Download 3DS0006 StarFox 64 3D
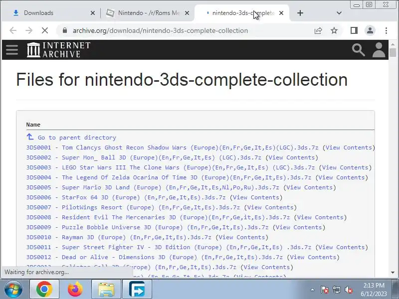Image resolution: width=399 pixels, height=299 pixels. (126, 197)
